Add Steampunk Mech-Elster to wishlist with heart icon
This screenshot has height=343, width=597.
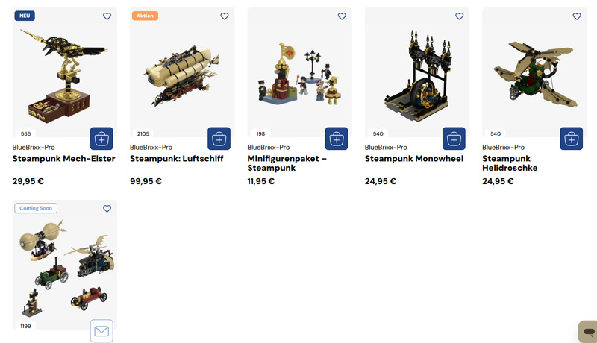pos(107,16)
